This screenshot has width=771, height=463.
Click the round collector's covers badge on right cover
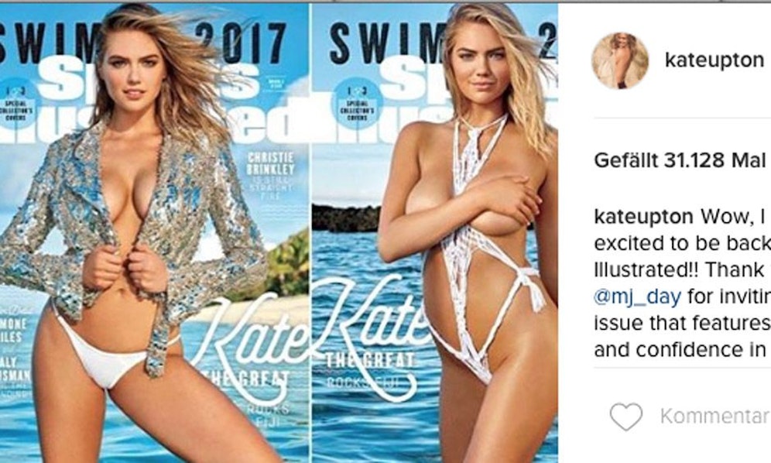(x=357, y=104)
